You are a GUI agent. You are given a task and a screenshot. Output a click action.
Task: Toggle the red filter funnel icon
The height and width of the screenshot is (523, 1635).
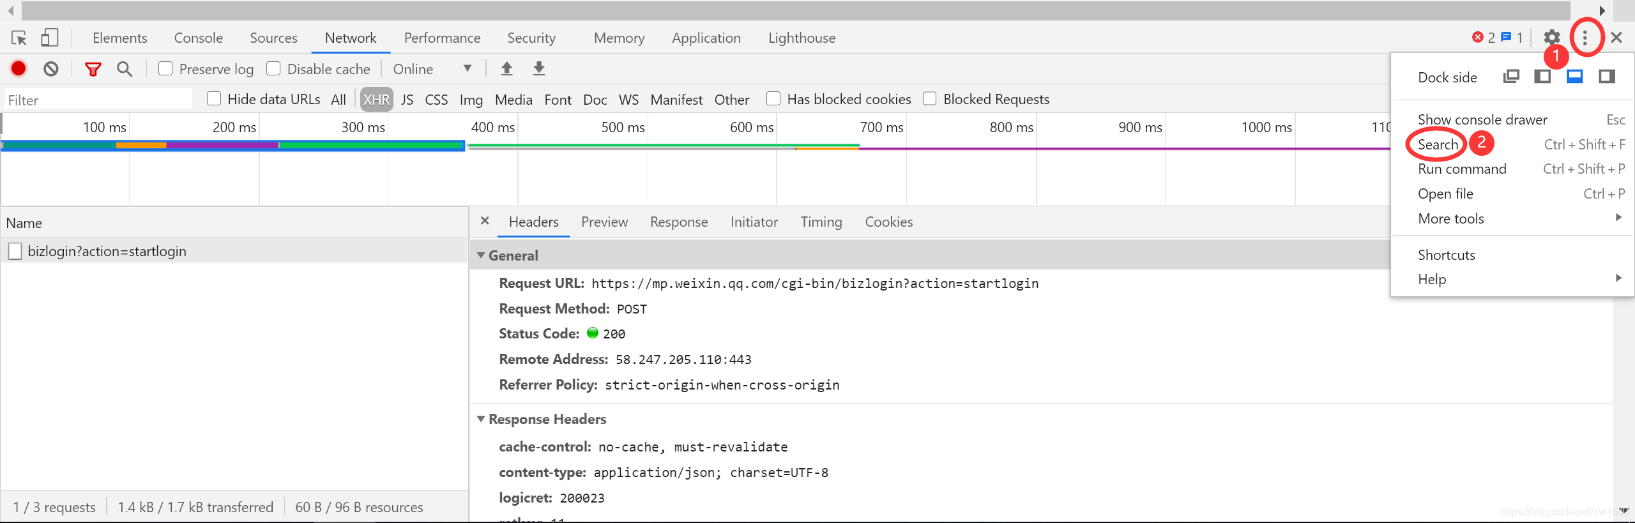pos(93,69)
